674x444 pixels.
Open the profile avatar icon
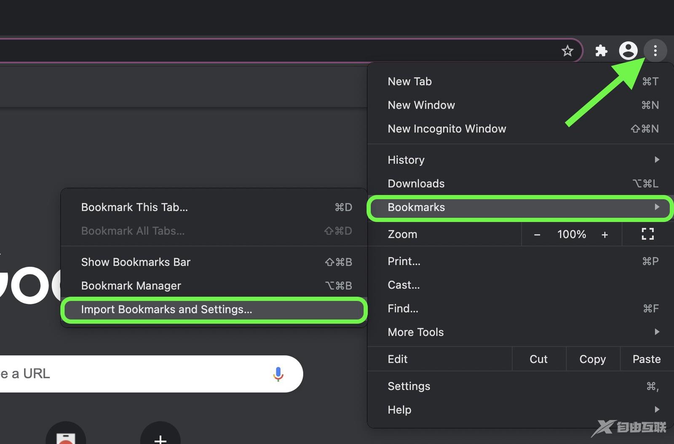[x=628, y=51]
